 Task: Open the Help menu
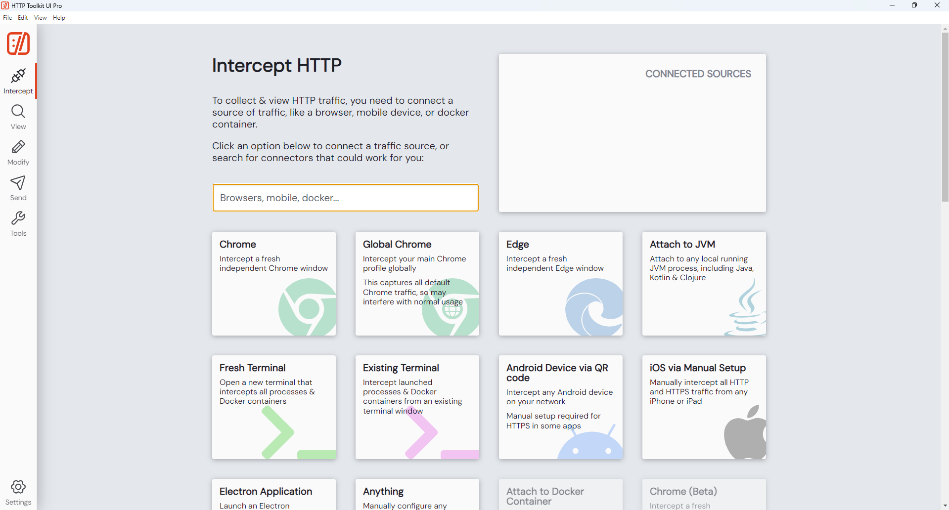pyautogui.click(x=59, y=18)
